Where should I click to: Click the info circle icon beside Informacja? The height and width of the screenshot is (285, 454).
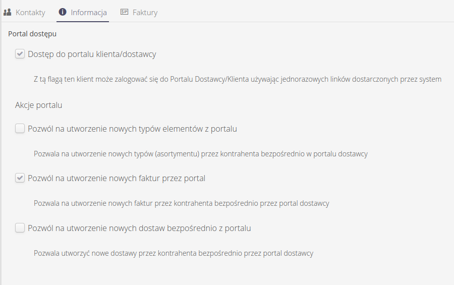pyautogui.click(x=63, y=12)
